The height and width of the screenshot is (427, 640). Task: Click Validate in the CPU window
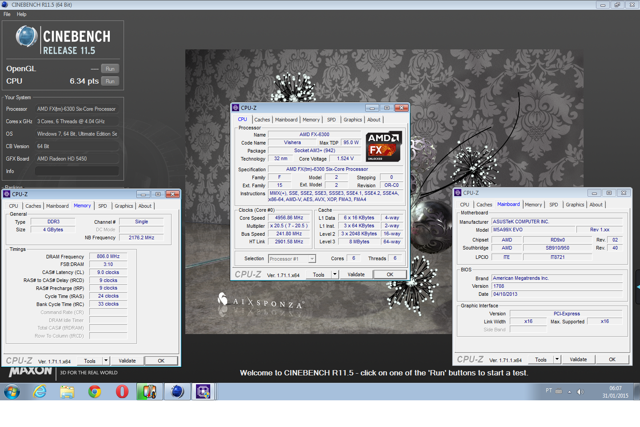click(356, 274)
